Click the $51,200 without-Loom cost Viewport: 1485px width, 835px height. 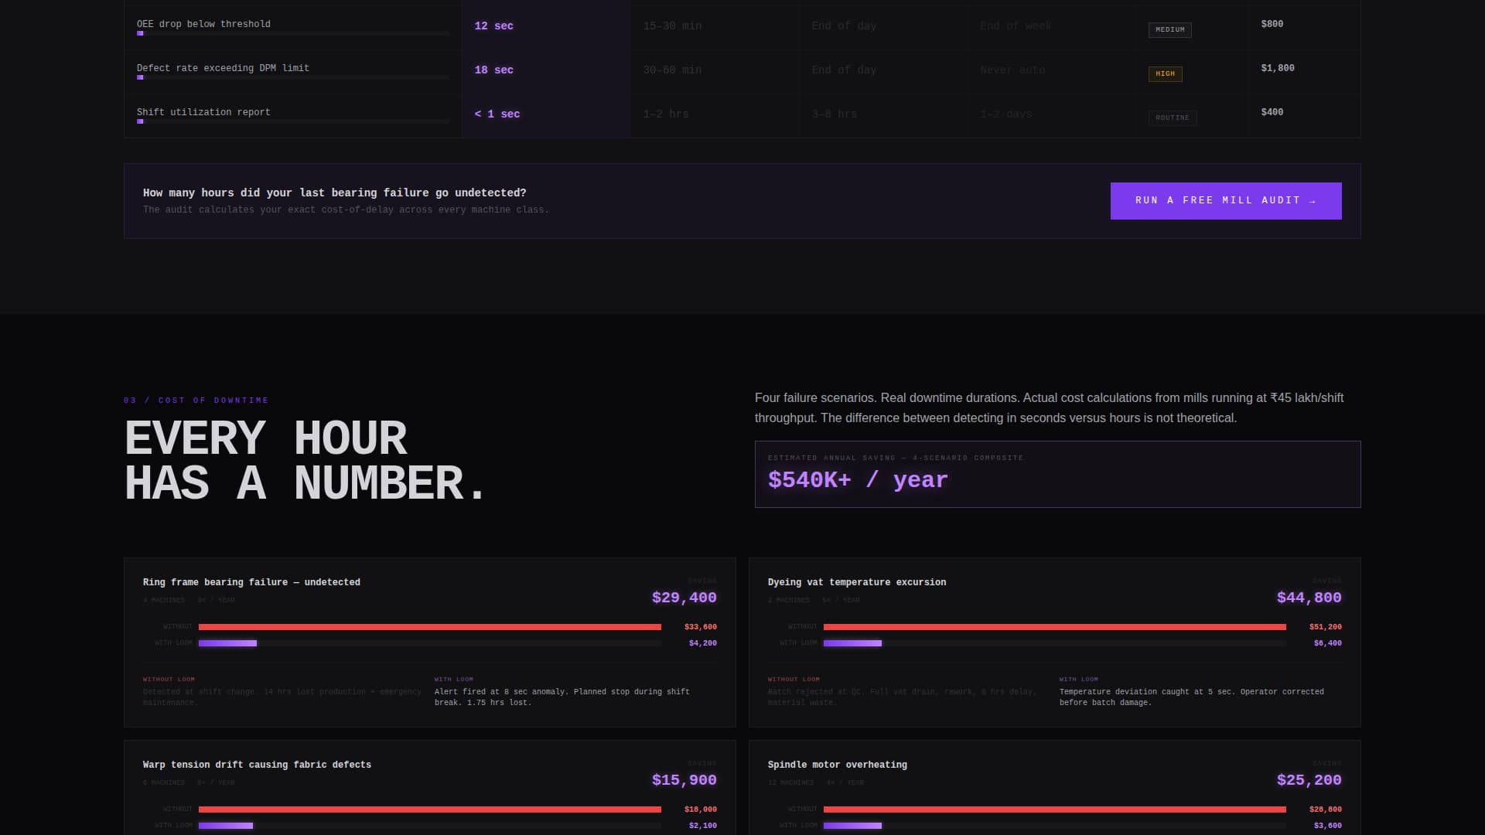click(x=1325, y=627)
